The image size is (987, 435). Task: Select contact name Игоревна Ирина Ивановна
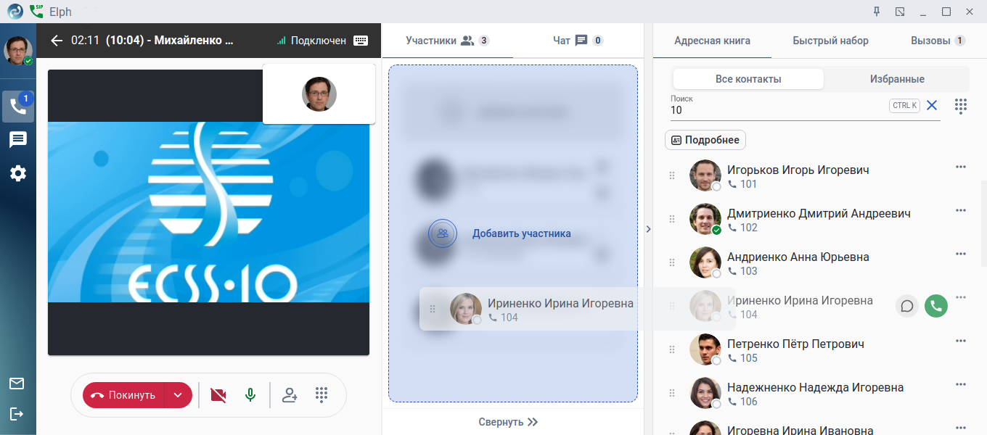point(800,430)
